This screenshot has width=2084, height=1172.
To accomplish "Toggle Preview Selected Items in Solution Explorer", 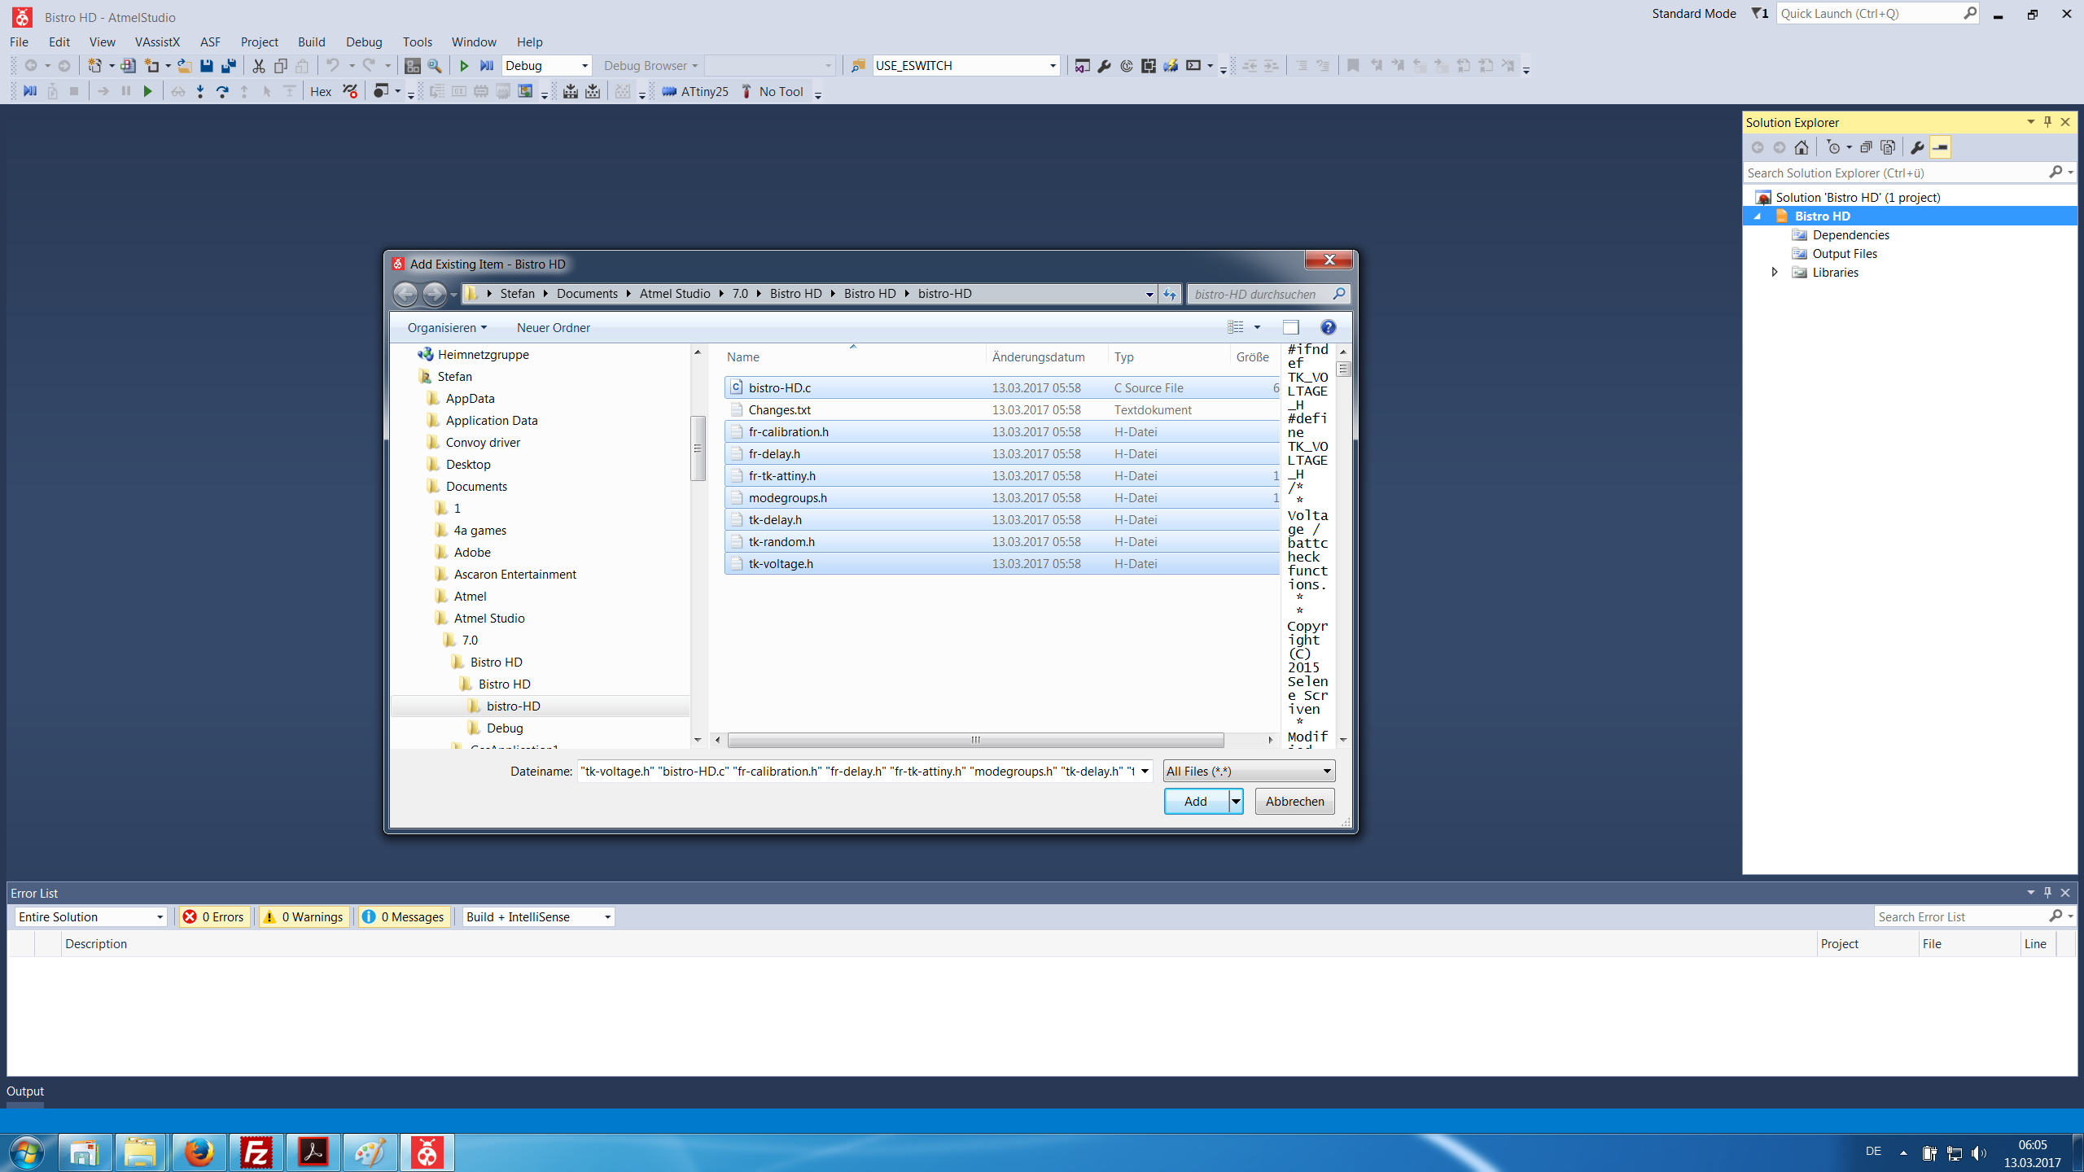I will (1940, 147).
